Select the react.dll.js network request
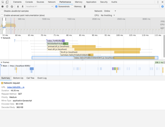 click(94, 49)
